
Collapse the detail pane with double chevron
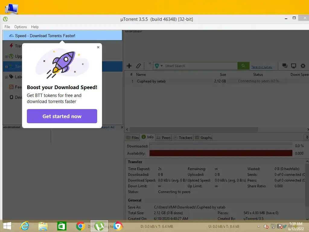click(x=307, y=137)
